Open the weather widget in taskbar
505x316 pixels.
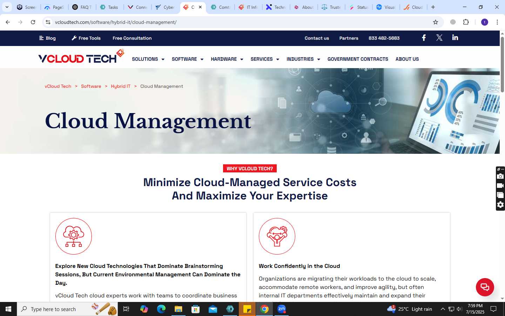(410, 309)
